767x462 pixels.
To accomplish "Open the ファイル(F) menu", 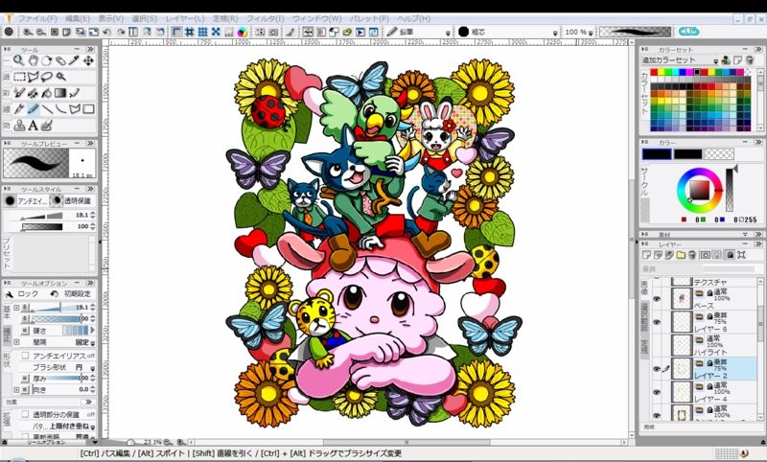I will tap(37, 18).
